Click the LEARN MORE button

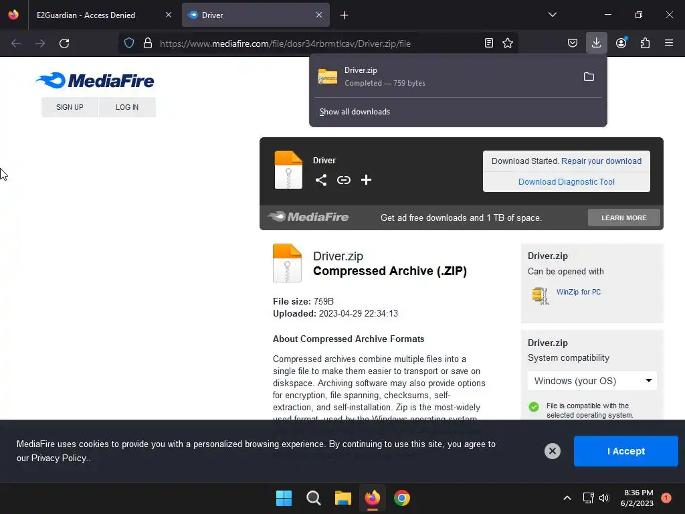pyautogui.click(x=624, y=218)
